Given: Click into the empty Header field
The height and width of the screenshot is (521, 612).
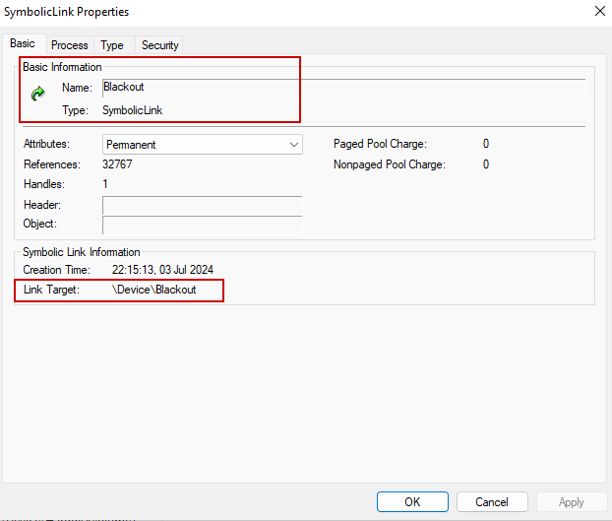Looking at the screenshot, I should (x=202, y=205).
